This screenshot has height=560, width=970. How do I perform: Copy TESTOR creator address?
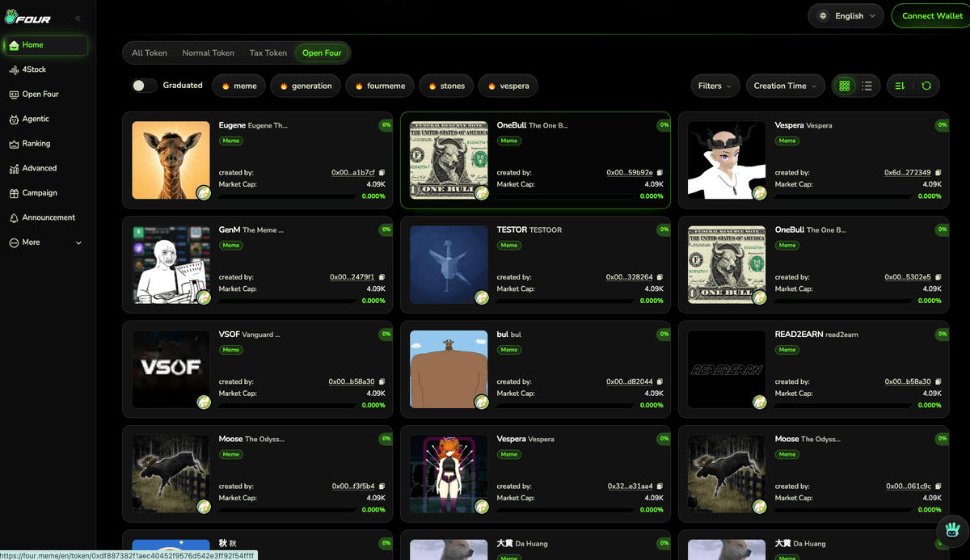(x=660, y=277)
